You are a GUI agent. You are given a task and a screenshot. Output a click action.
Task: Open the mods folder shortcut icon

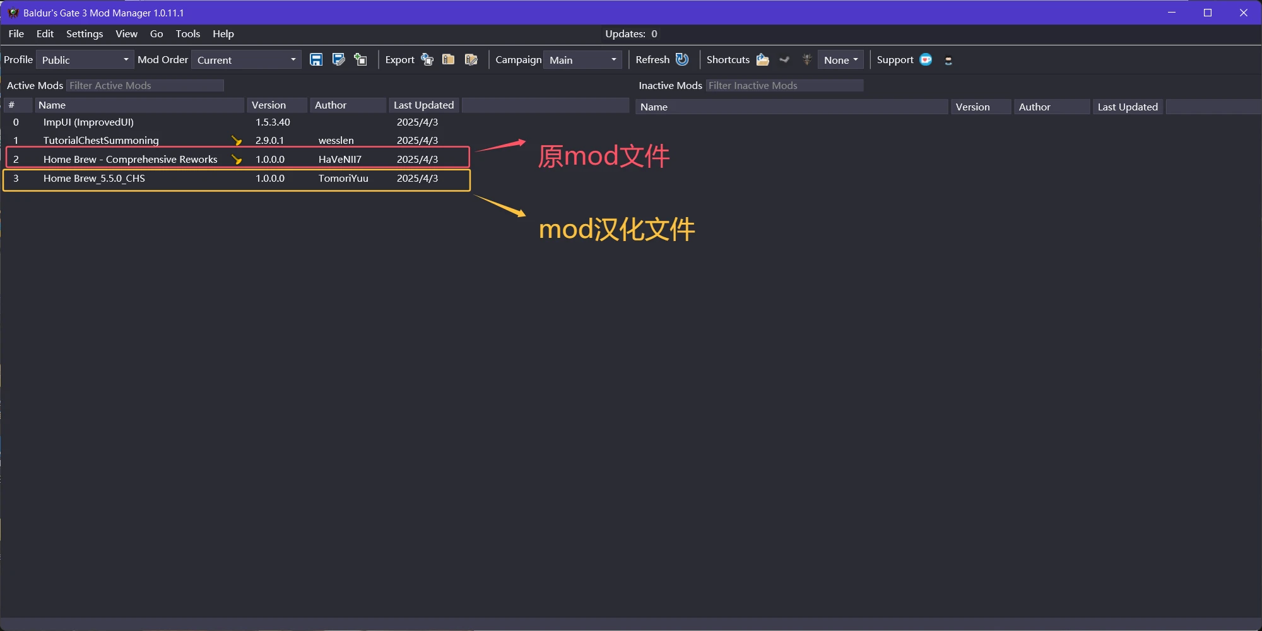coord(763,60)
